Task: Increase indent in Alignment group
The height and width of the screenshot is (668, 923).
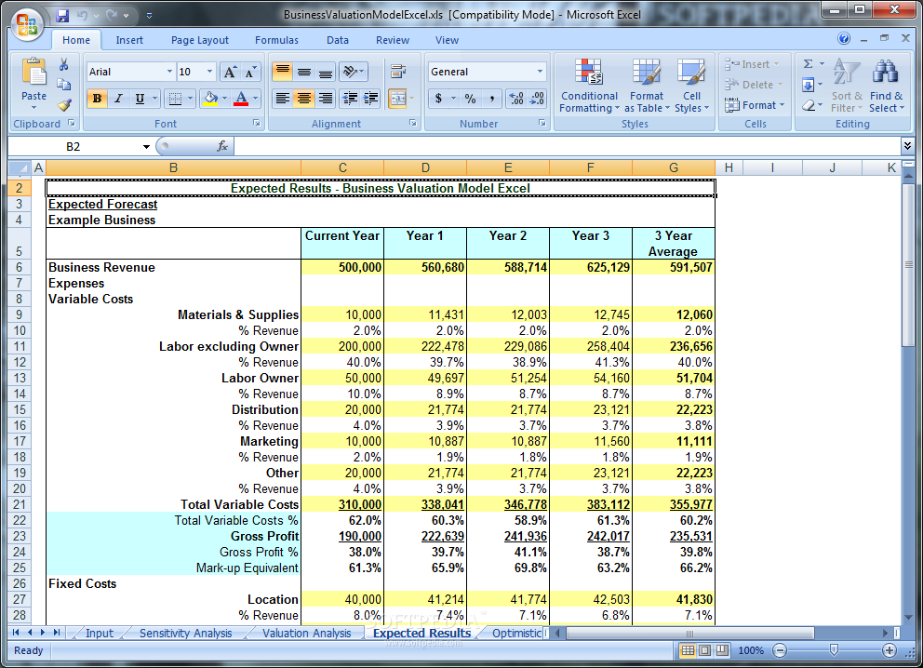Action: (x=371, y=99)
